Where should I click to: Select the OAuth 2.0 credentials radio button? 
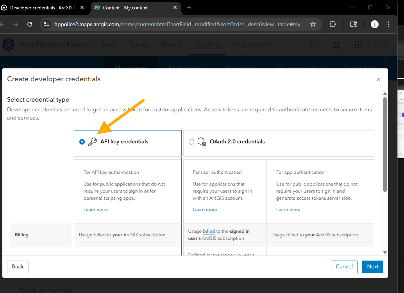(191, 142)
